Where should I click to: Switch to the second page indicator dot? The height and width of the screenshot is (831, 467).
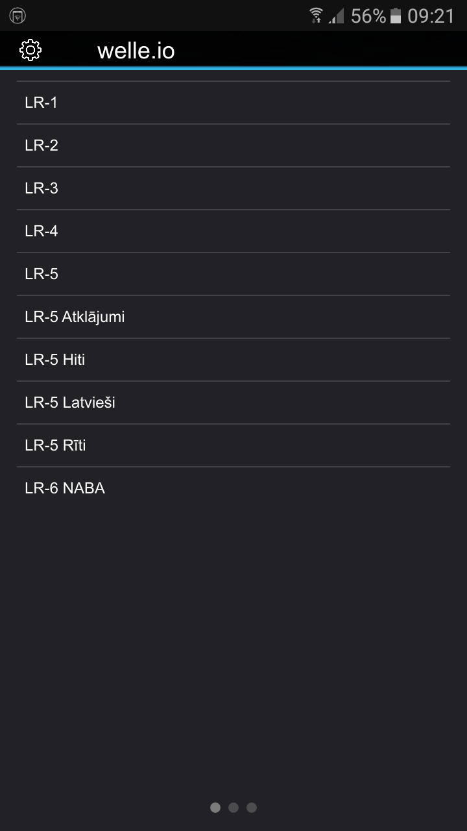[x=233, y=808]
